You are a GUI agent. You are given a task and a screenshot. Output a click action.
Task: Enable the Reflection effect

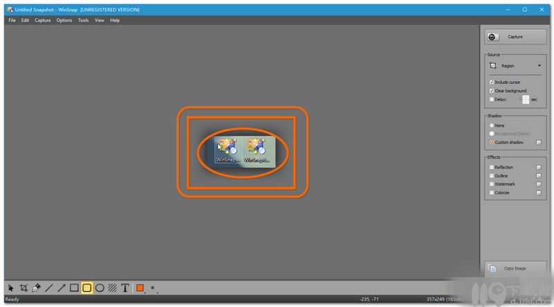point(492,167)
